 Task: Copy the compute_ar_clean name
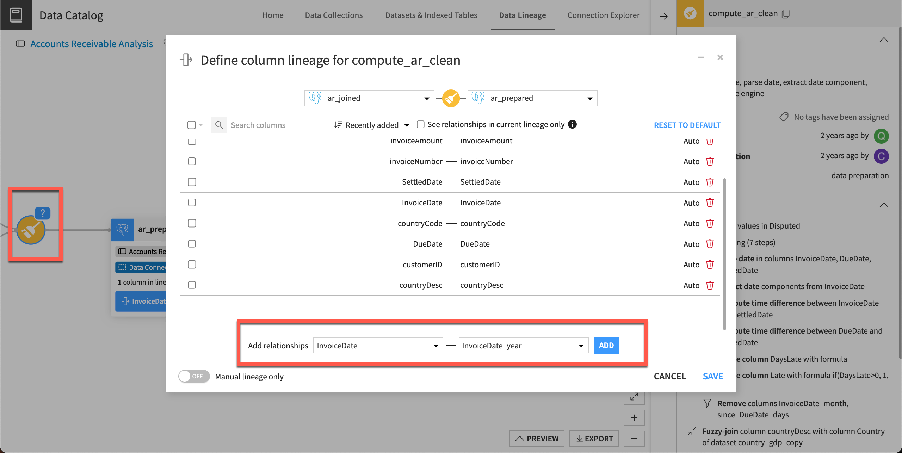click(786, 14)
